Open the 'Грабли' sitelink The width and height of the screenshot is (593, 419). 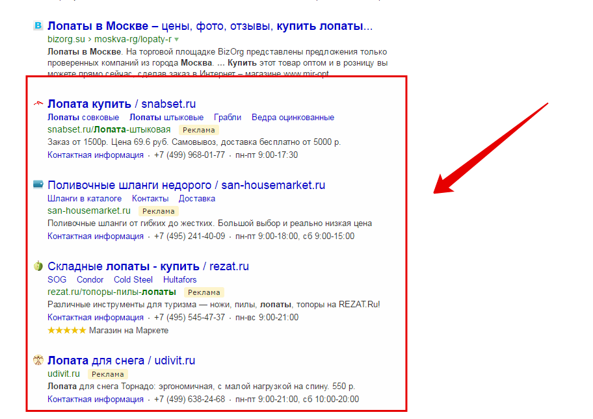(228, 117)
